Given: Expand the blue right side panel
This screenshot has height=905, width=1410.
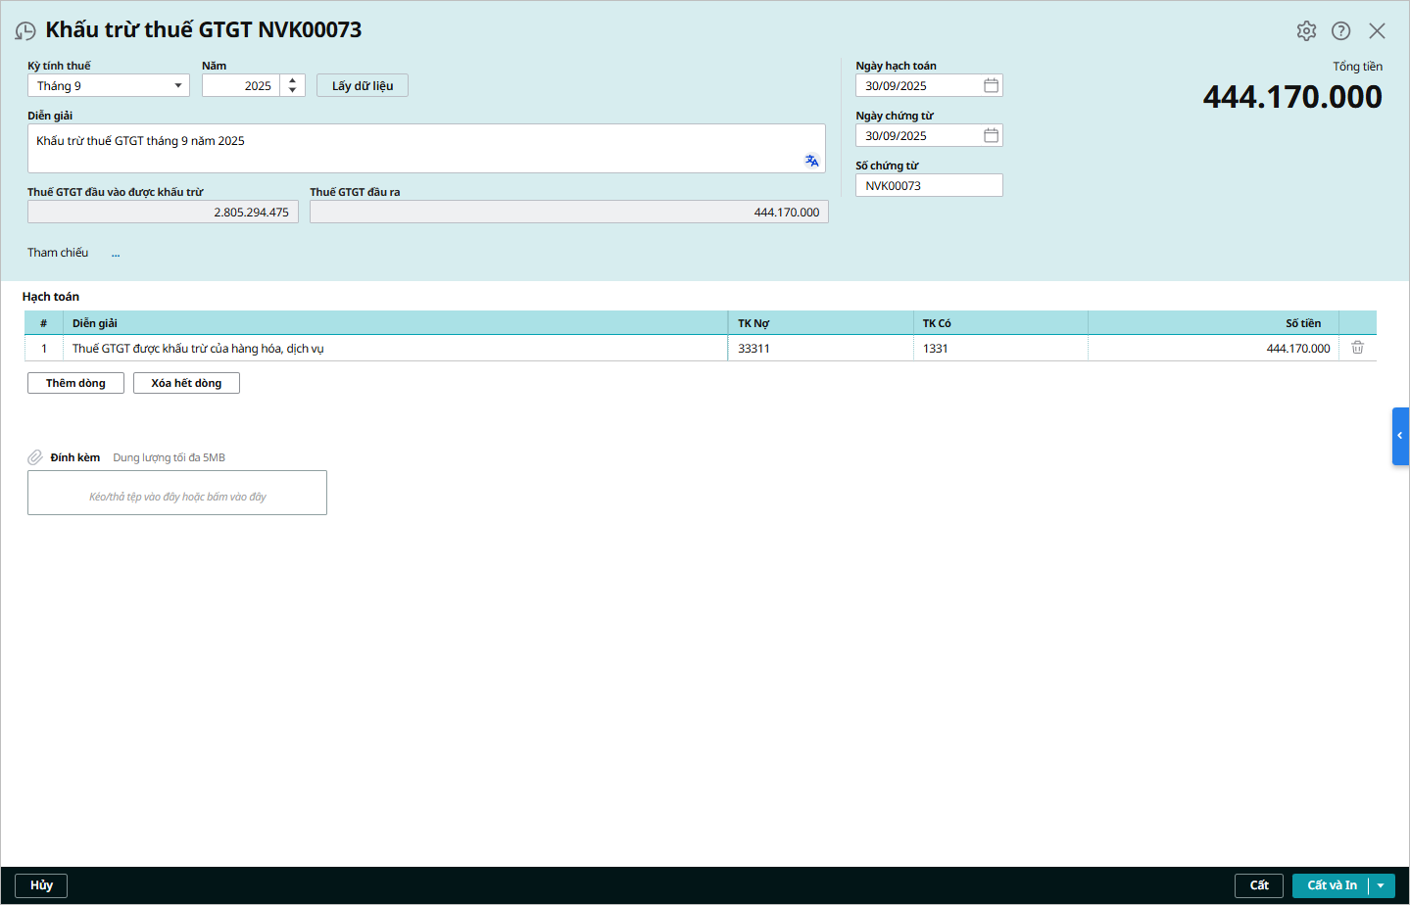Looking at the screenshot, I should click(1400, 436).
